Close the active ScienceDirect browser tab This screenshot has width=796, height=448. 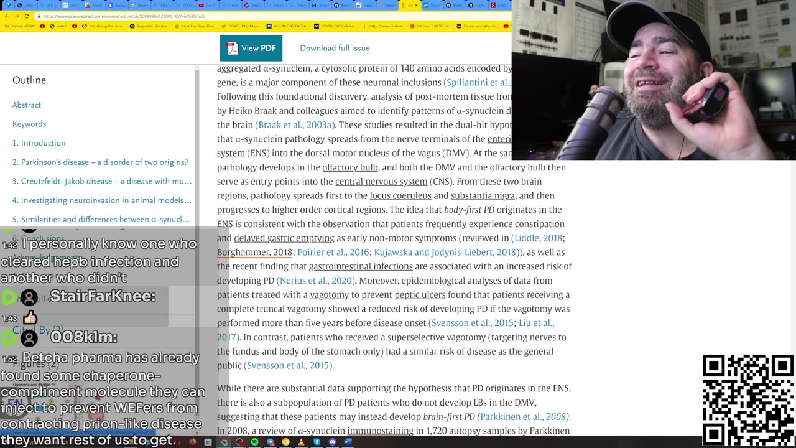(416, 6)
